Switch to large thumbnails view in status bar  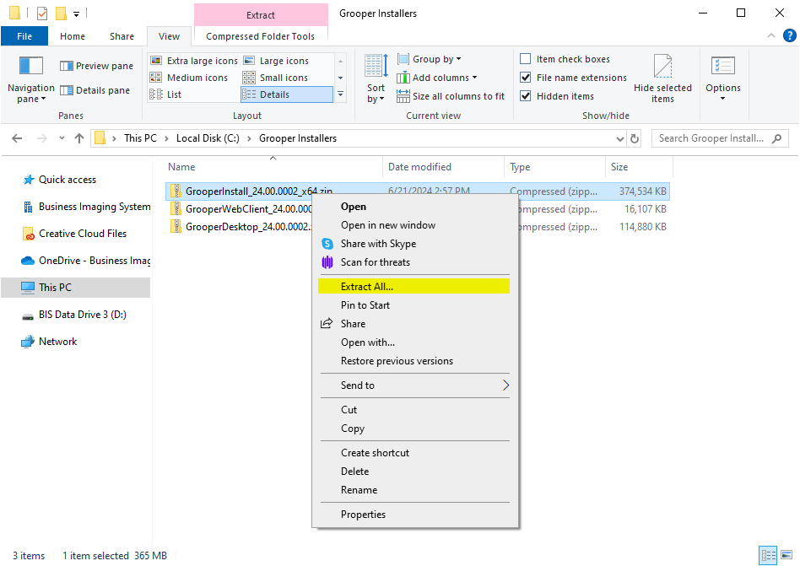(786, 555)
